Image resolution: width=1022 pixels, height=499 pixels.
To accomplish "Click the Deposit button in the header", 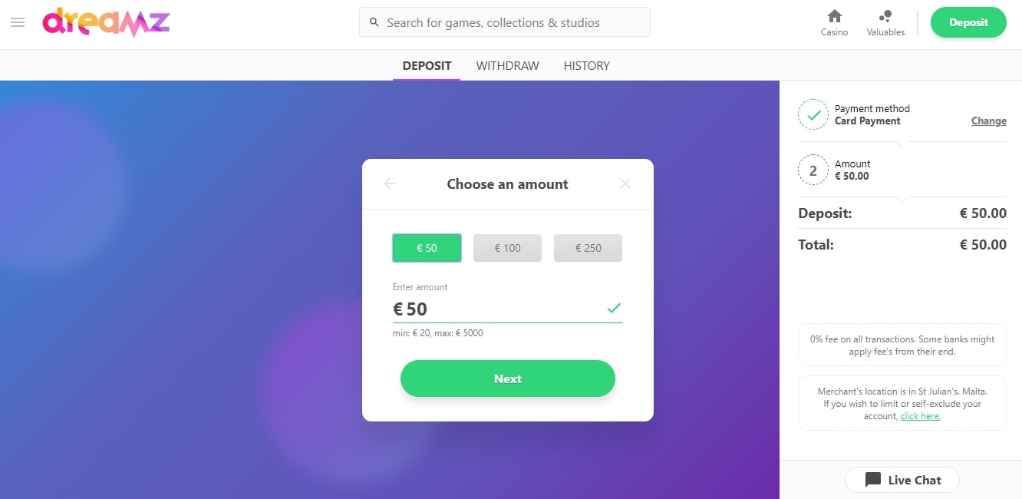I will (x=968, y=22).
